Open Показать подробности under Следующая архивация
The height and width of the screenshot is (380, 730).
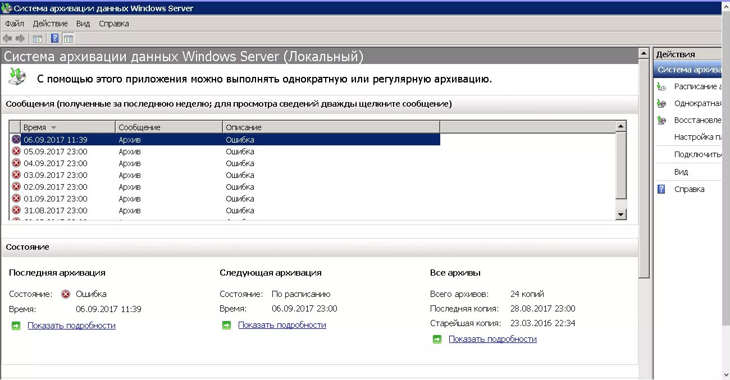282,325
